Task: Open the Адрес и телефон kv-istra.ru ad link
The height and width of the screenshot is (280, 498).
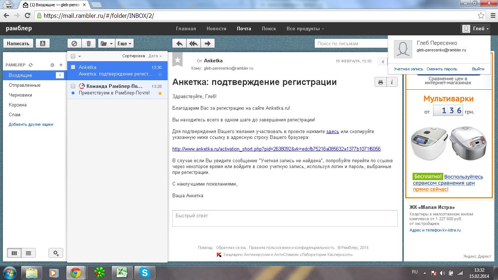Action: 435,230
